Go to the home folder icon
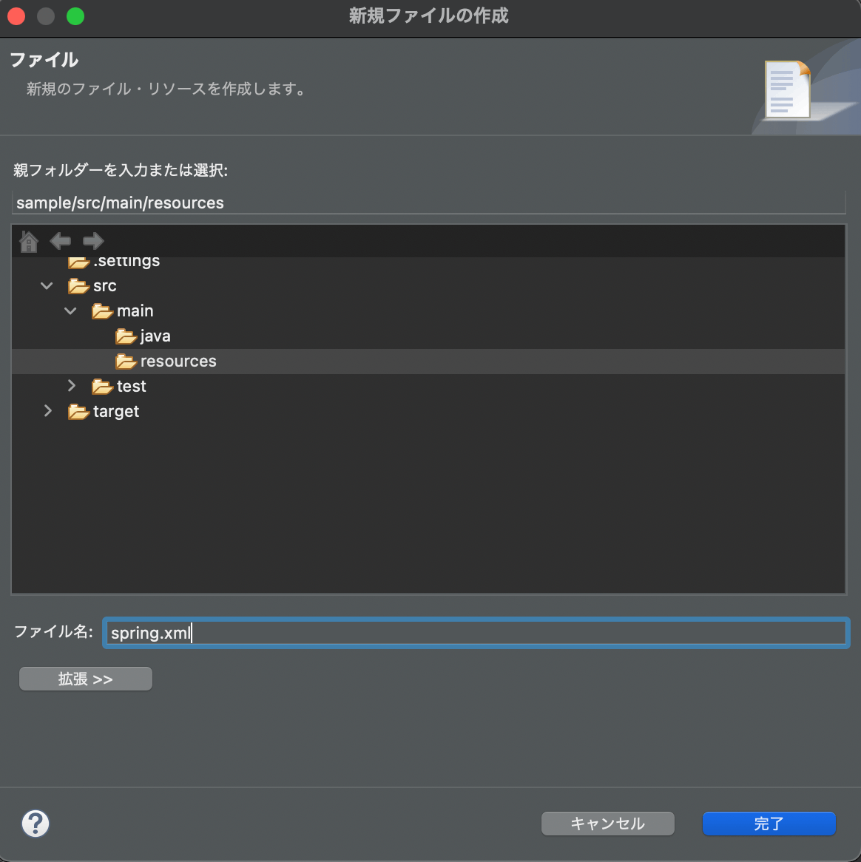Viewport: 861px width, 862px height. point(29,241)
